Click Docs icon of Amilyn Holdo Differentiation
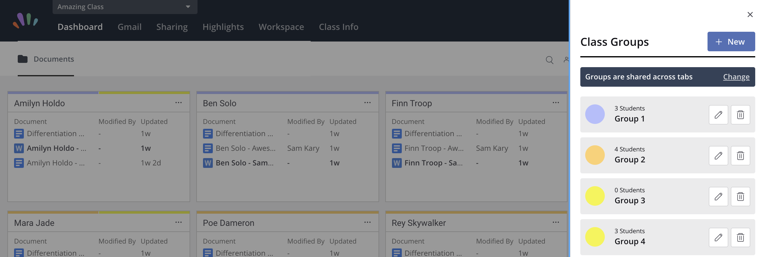The width and height of the screenshot is (765, 257). 19,134
